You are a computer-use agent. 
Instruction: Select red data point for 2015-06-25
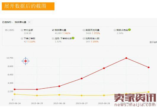[37, 90]
